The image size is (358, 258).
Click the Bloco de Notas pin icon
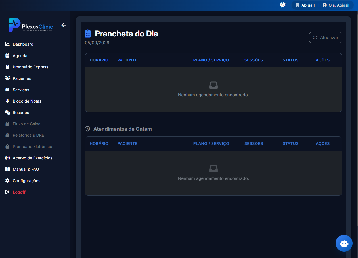pyautogui.click(x=7, y=101)
